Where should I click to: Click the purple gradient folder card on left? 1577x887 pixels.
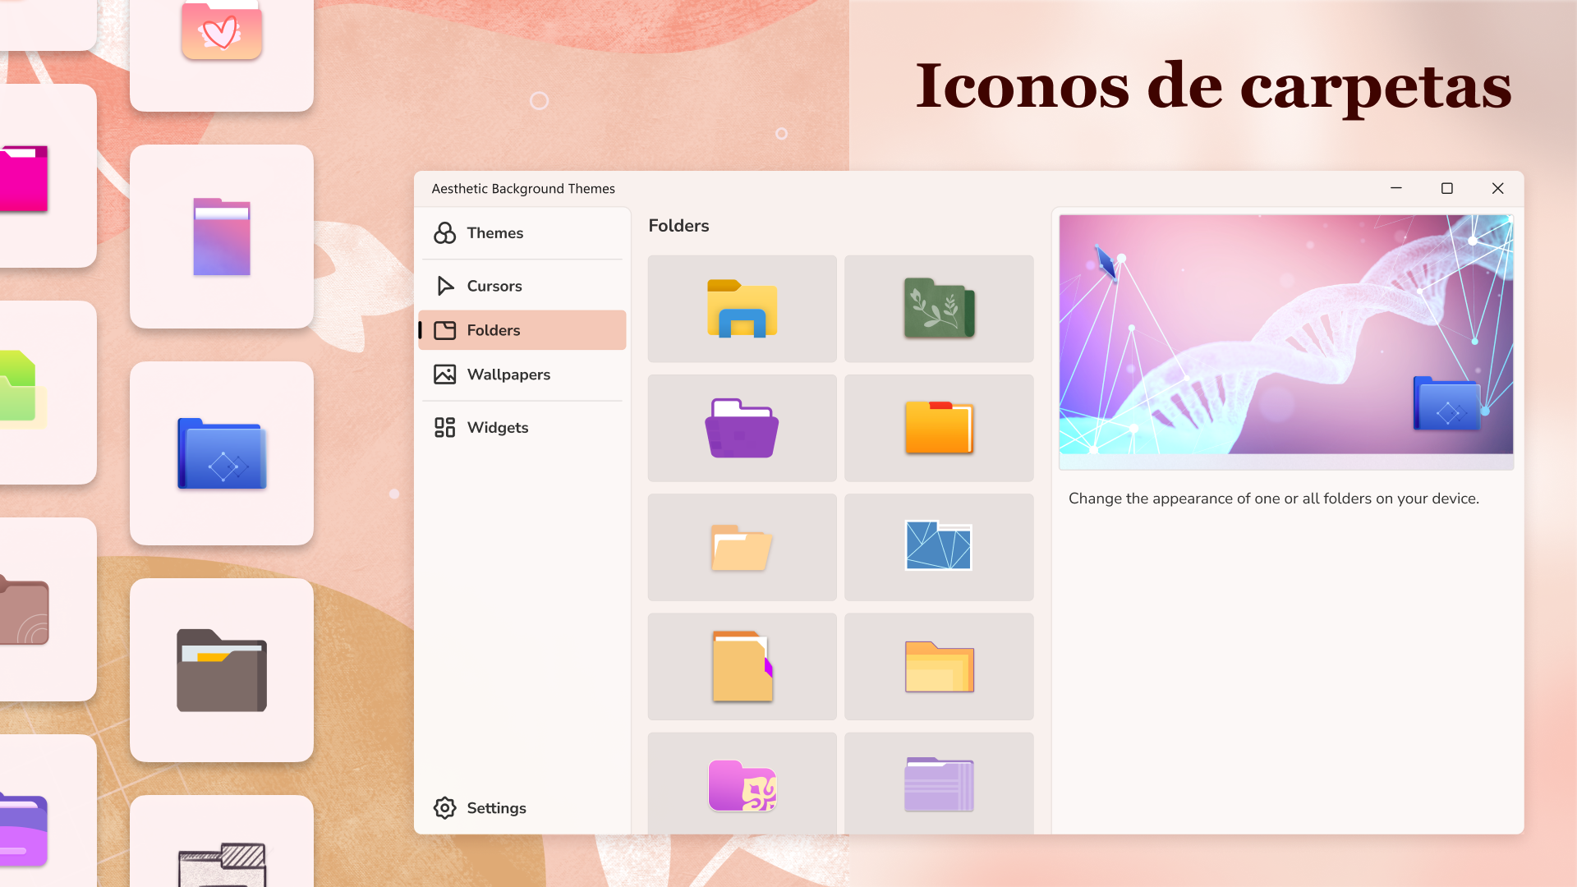coord(222,237)
